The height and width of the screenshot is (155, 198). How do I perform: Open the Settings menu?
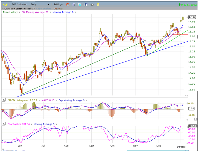coord(58,5)
